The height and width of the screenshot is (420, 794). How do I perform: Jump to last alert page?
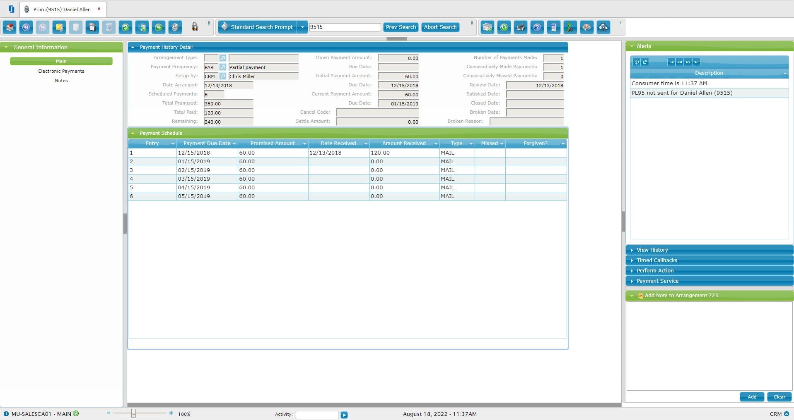(696, 62)
